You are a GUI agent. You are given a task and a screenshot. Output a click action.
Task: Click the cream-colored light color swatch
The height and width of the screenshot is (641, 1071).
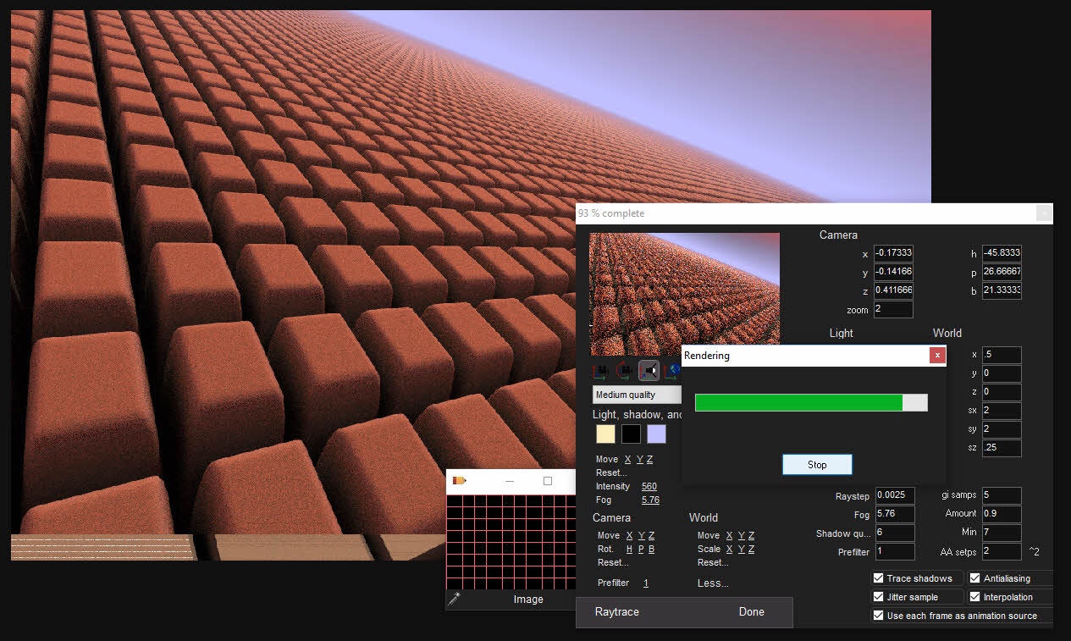coord(605,434)
